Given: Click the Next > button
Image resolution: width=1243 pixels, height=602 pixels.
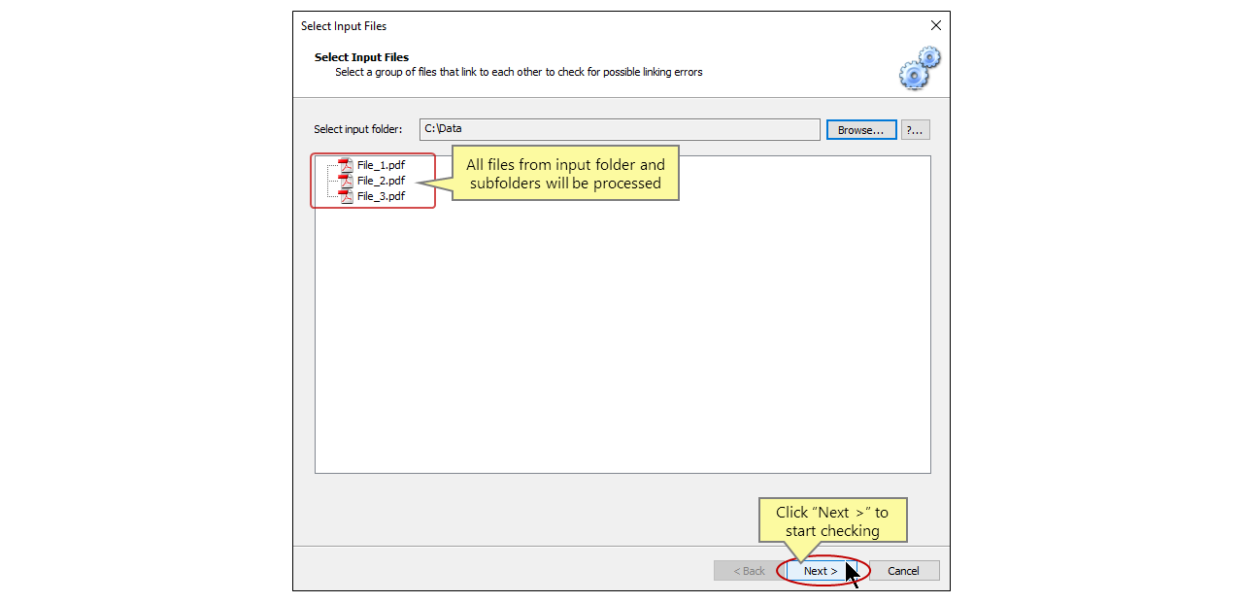Looking at the screenshot, I should (x=821, y=571).
